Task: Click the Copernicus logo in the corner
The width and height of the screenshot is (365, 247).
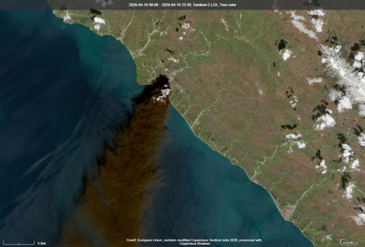Action: coord(344,239)
